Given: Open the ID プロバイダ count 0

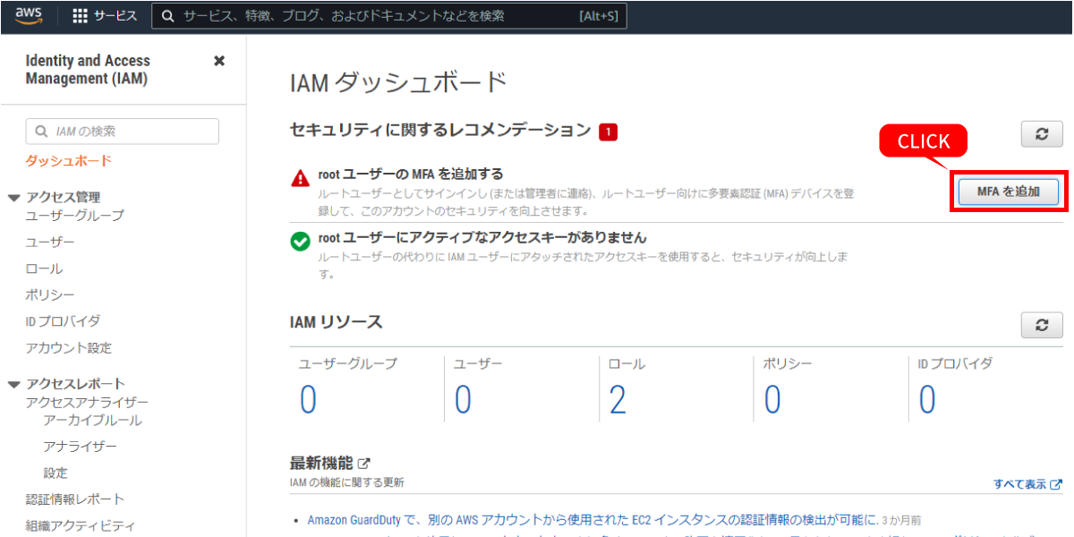Looking at the screenshot, I should [927, 400].
